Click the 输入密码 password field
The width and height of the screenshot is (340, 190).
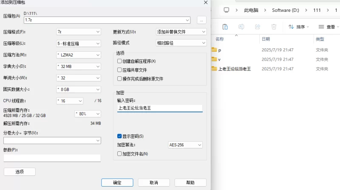(160, 108)
